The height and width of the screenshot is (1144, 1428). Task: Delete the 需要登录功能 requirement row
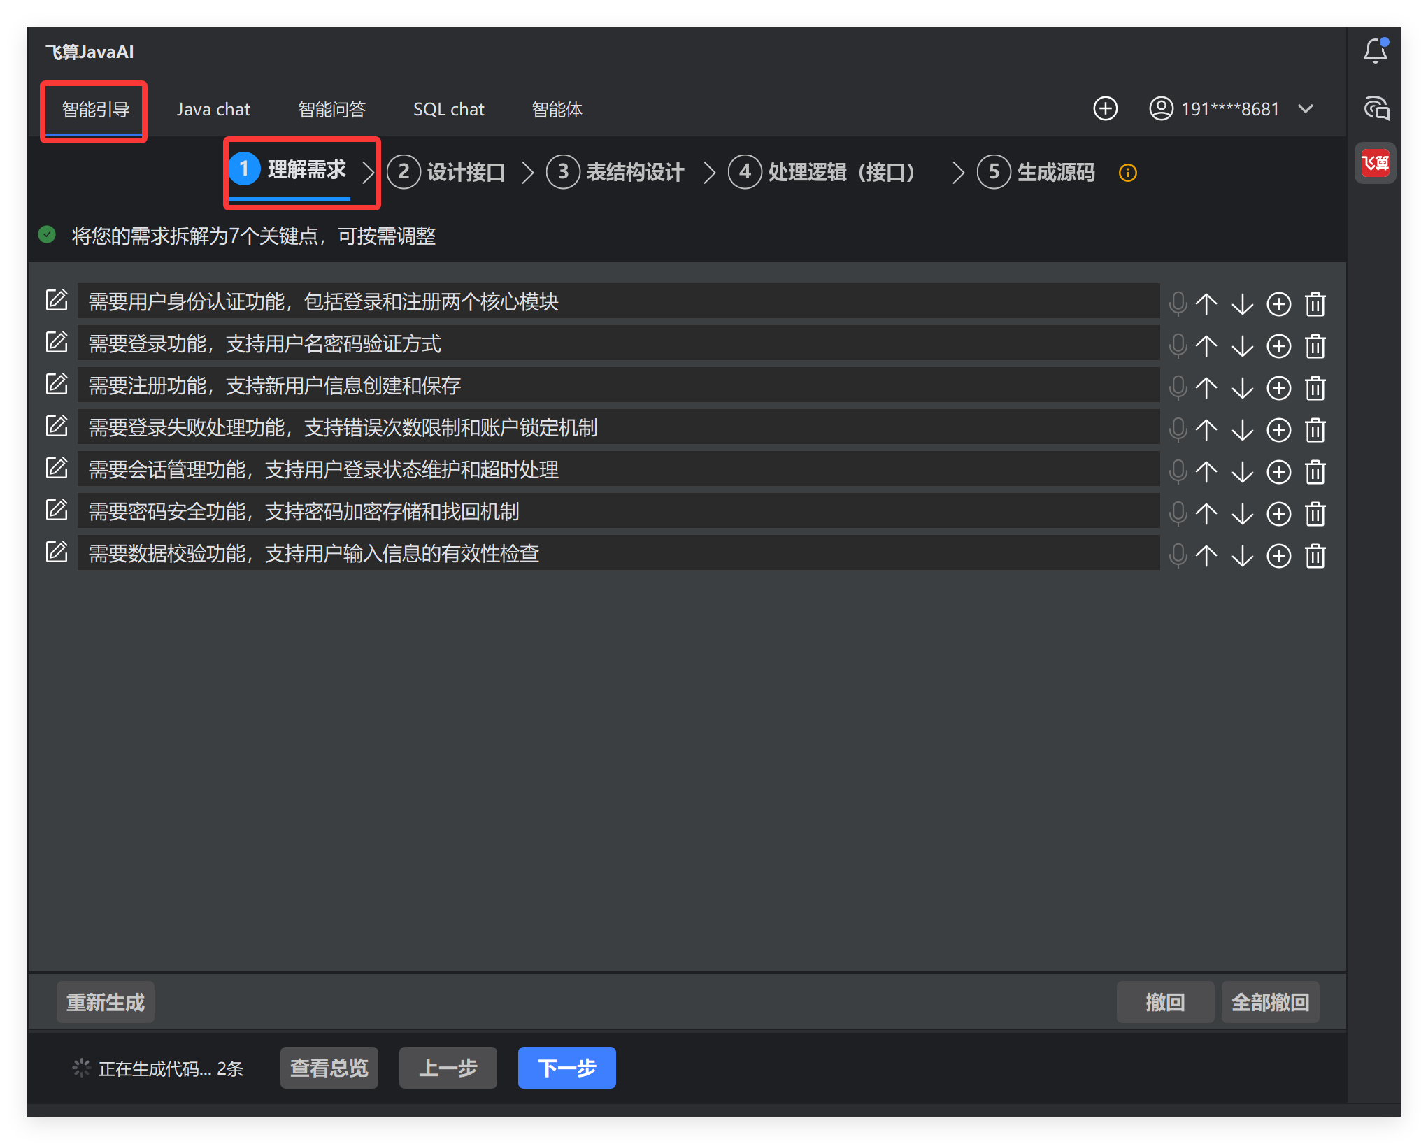(1315, 346)
